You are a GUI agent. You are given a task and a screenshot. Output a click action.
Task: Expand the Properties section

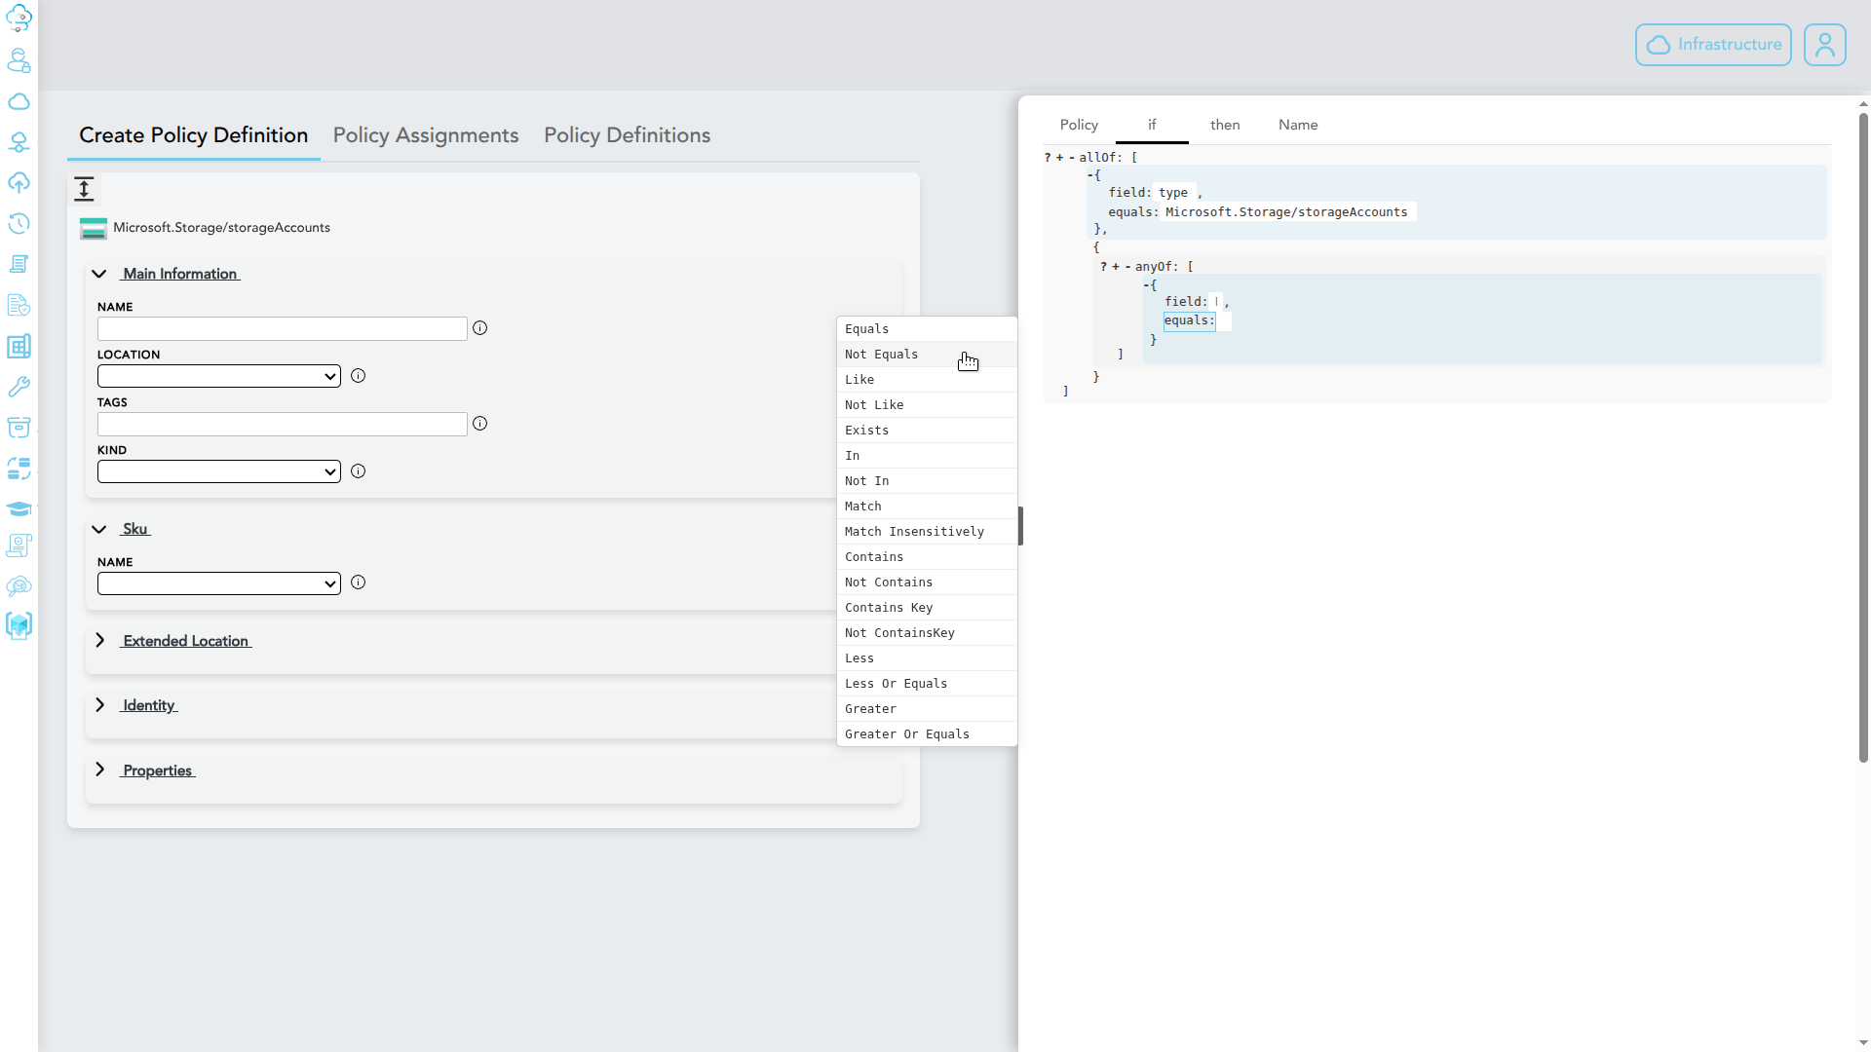point(99,770)
